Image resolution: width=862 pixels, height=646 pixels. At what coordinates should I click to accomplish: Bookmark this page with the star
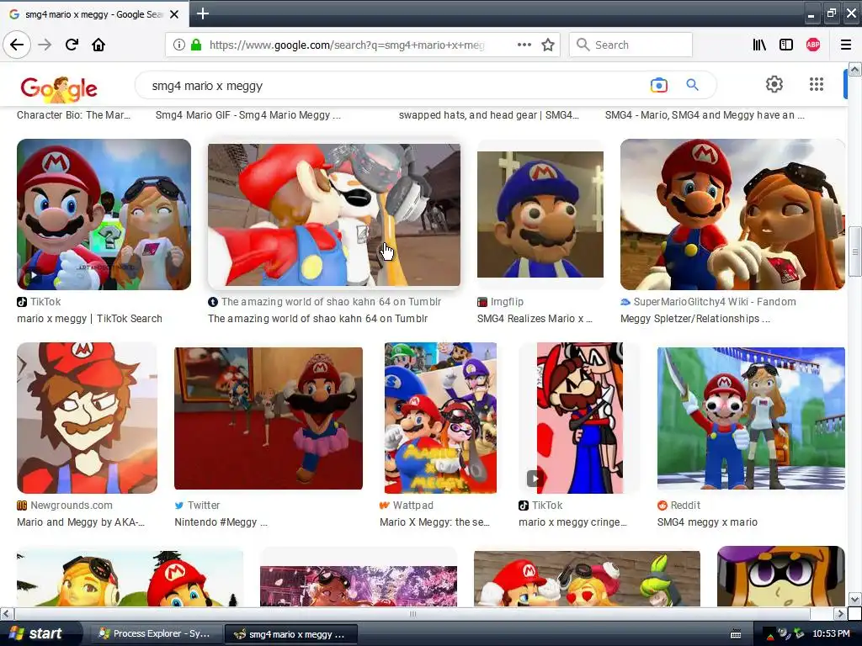click(548, 45)
